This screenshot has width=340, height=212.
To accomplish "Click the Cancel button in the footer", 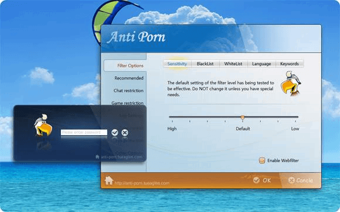I will (301, 180).
